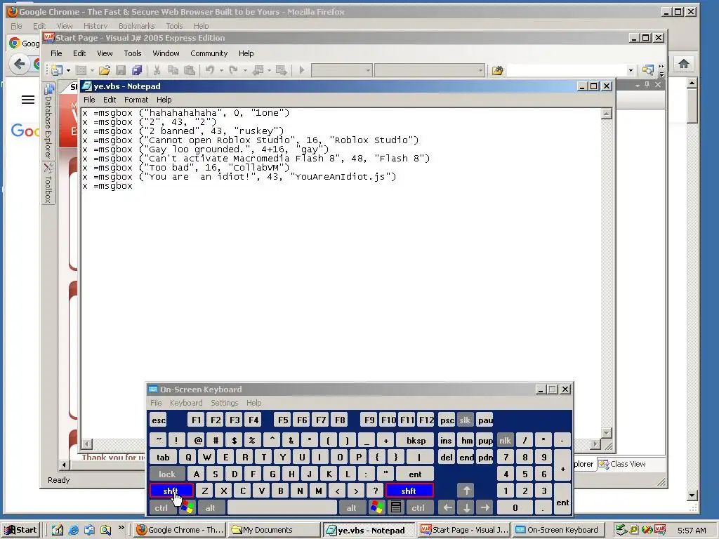Click the tab key on On-Screen Keyboard
Screen dimensions: 719x539
point(163,457)
